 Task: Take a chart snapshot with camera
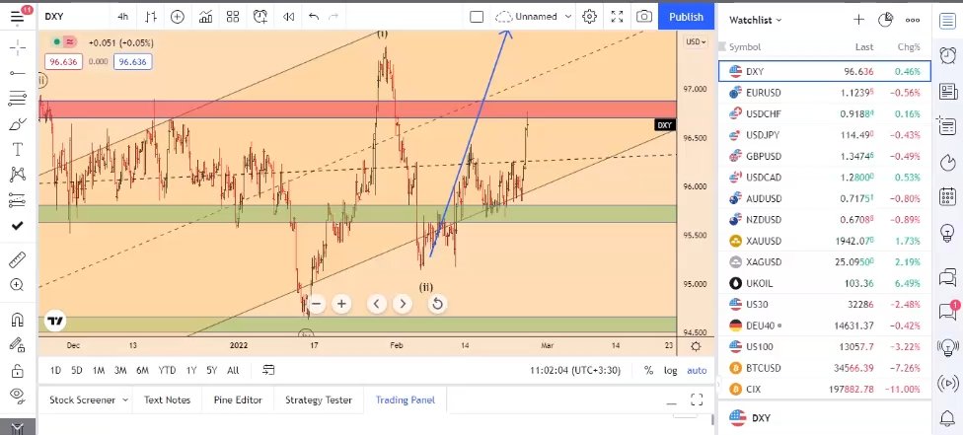(643, 17)
